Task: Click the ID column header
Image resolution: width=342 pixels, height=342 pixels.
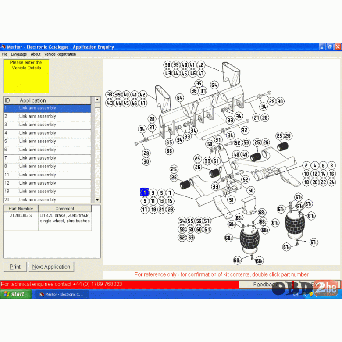Action: tap(11, 100)
